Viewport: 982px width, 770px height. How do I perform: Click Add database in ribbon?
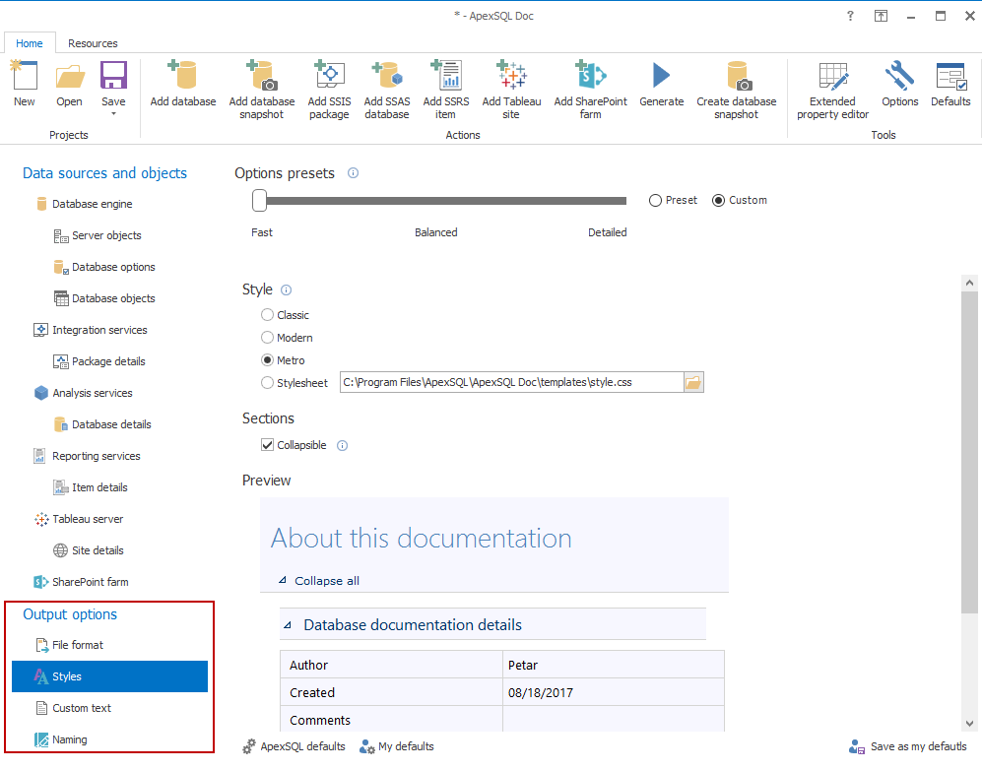[x=183, y=84]
